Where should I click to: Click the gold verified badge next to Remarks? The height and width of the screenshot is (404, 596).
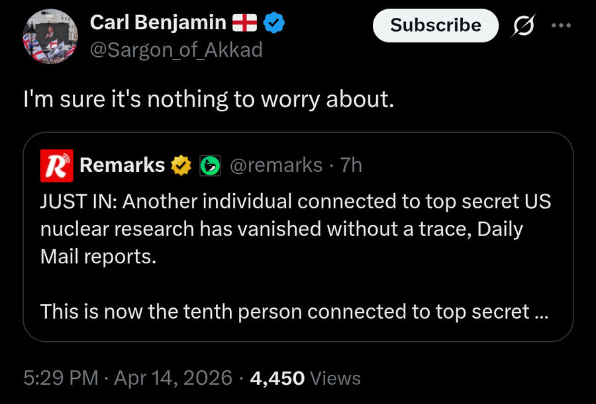tap(181, 165)
